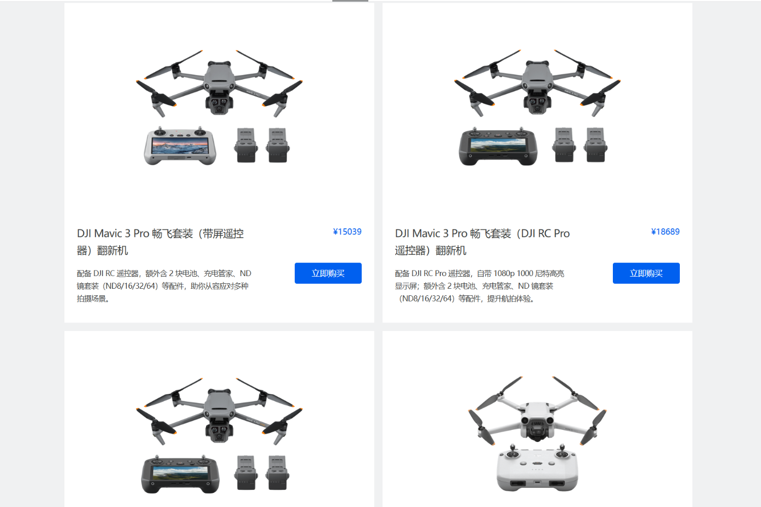Click the dark DJI RC Pro controller in the ¥18689 card

498,146
